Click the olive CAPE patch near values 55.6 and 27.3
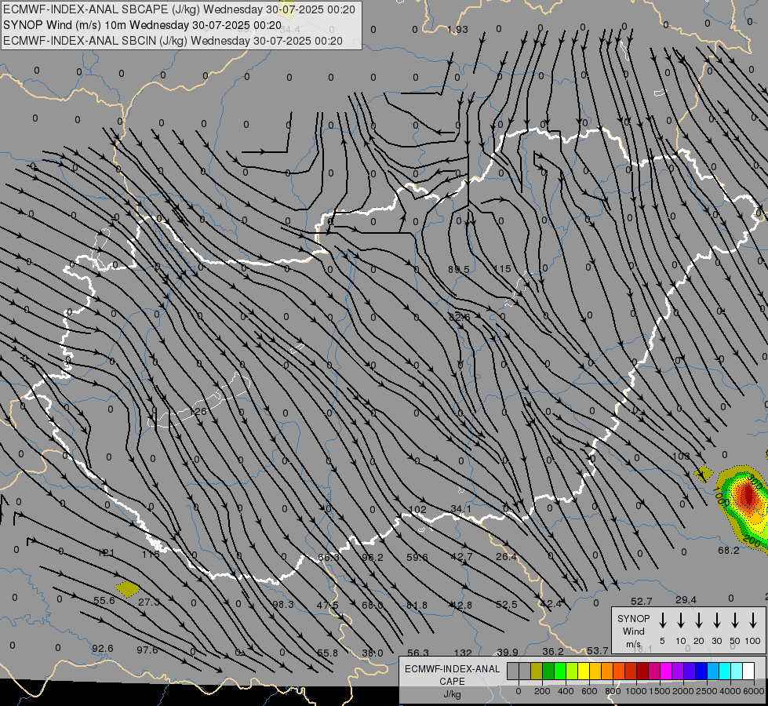 point(127,588)
